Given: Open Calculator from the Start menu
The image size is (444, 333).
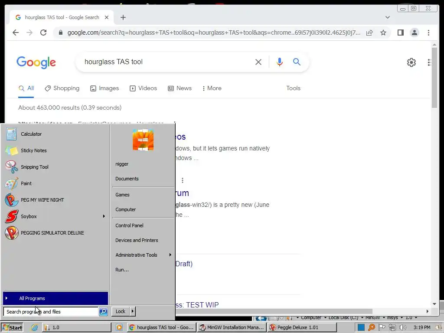Looking at the screenshot, I should click(31, 134).
